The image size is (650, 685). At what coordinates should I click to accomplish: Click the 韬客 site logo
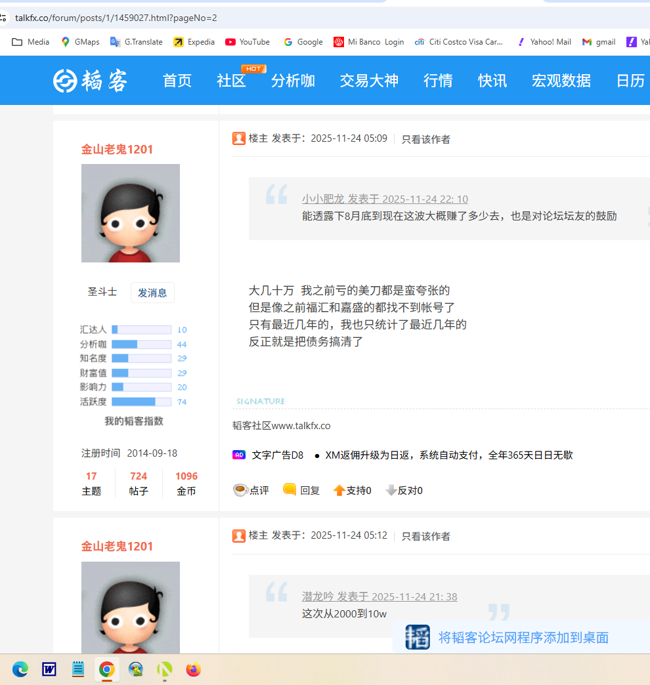coord(90,81)
